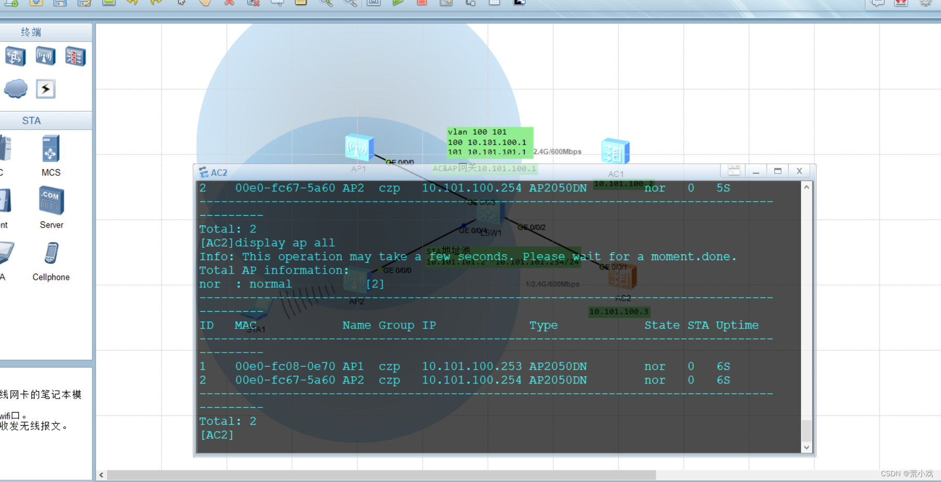Click the STA panel header
The height and width of the screenshot is (482, 941).
point(46,121)
